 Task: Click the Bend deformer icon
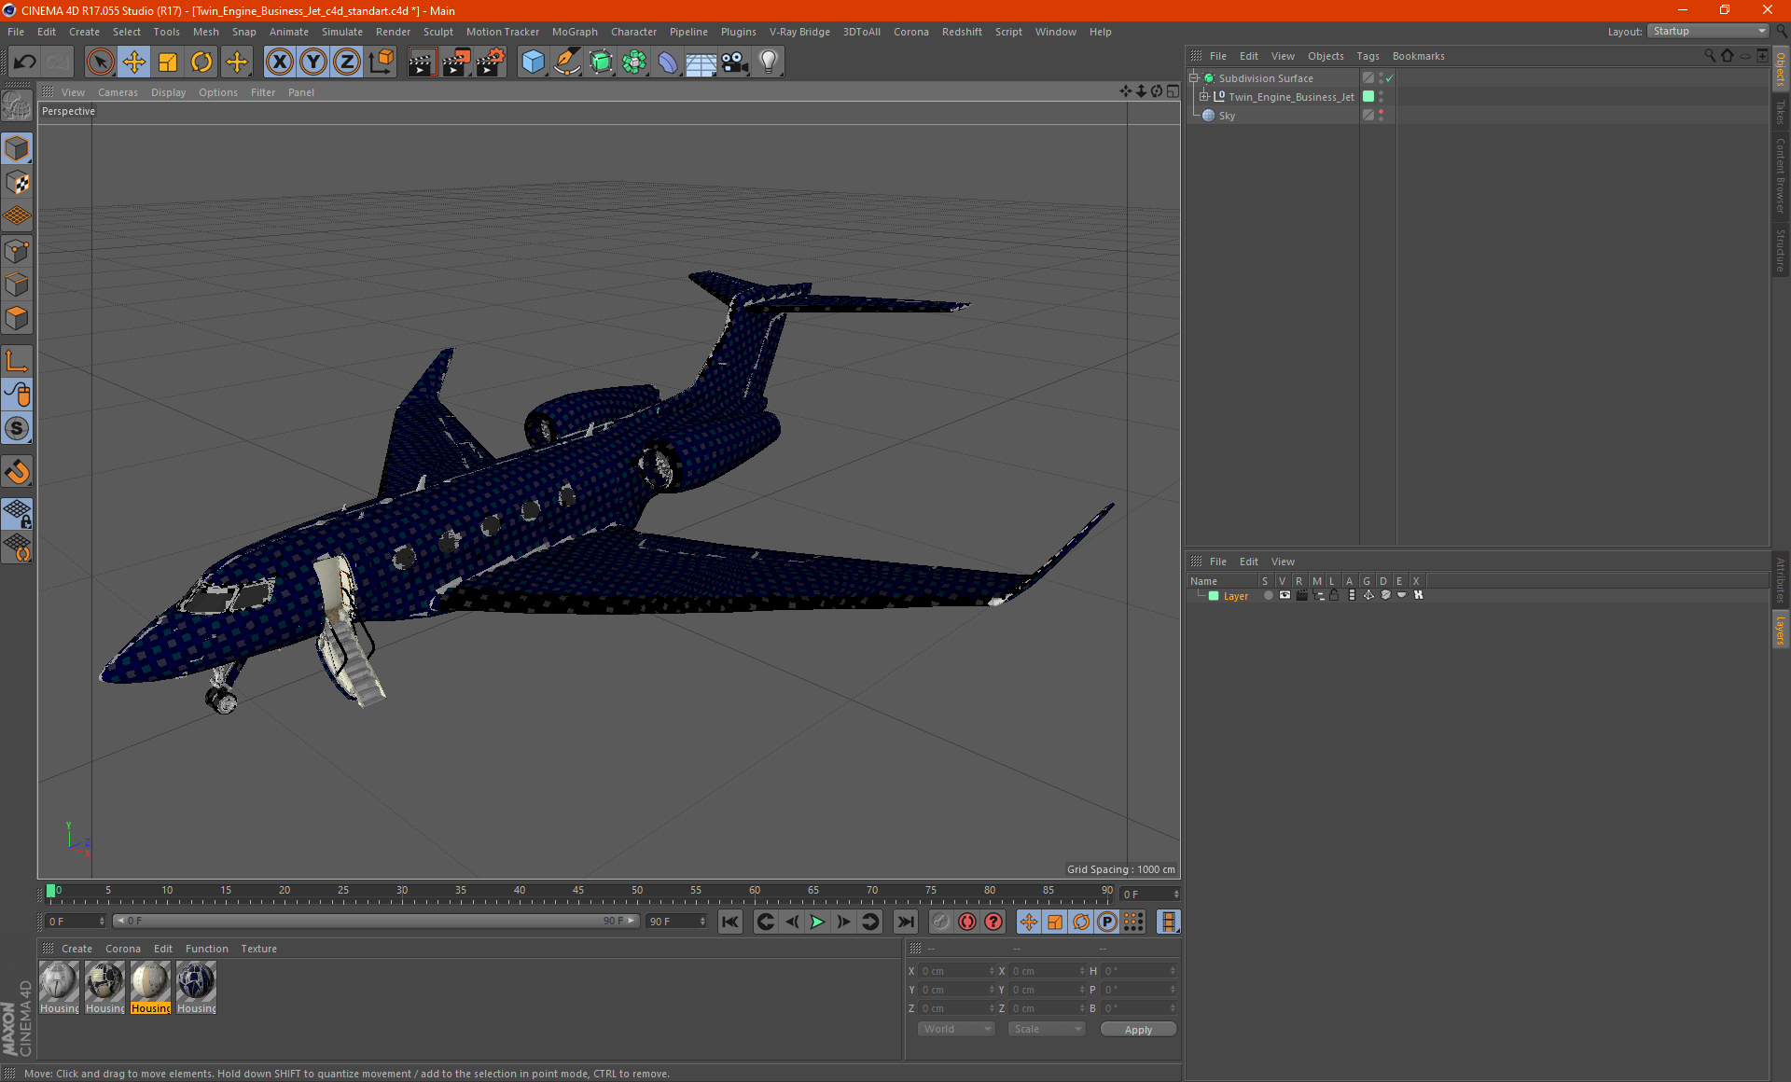pos(668,62)
